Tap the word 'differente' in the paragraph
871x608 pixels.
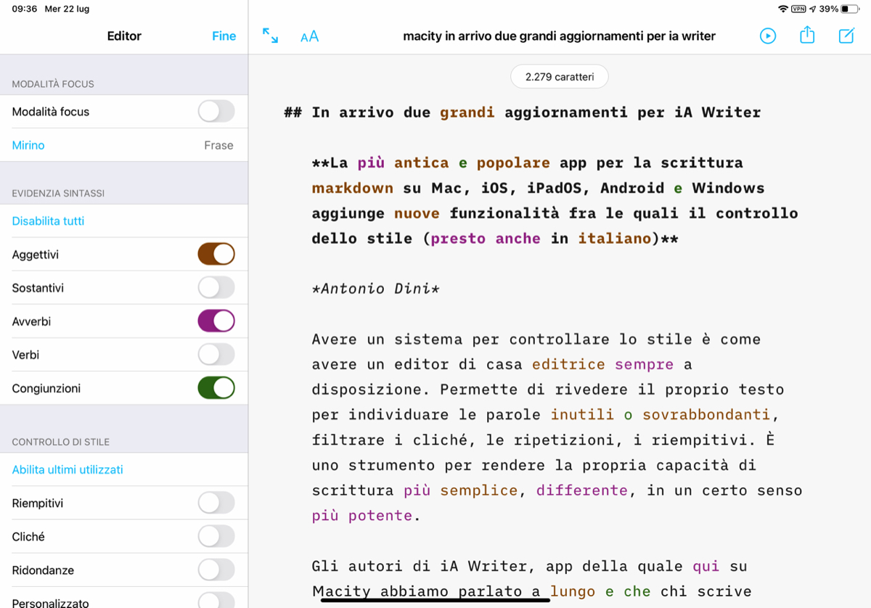pos(581,490)
